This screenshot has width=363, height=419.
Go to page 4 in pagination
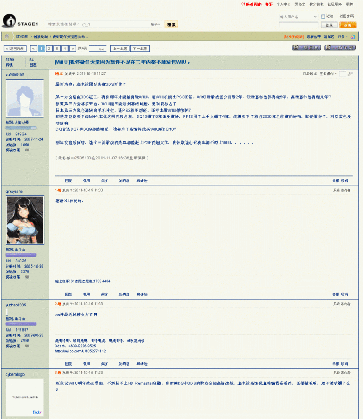tap(64, 49)
